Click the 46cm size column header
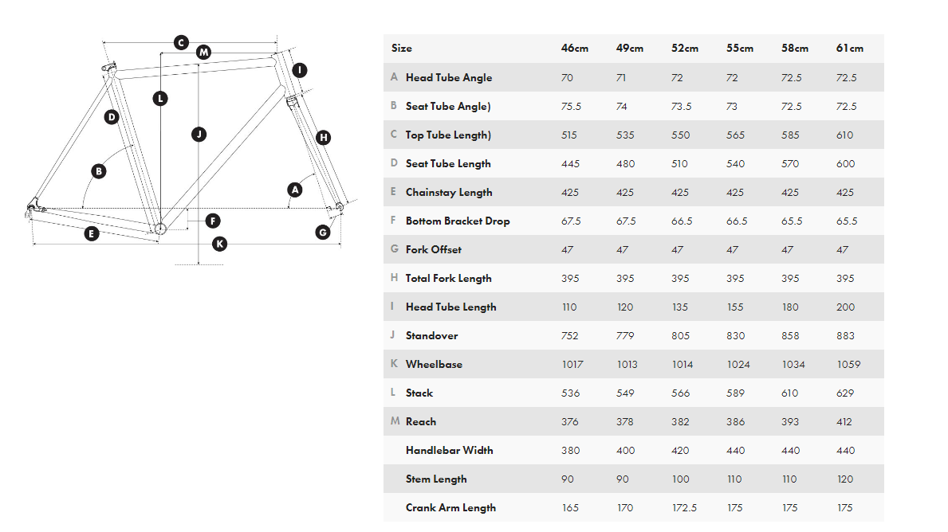Screen dimensions: 948x532 click(x=574, y=49)
